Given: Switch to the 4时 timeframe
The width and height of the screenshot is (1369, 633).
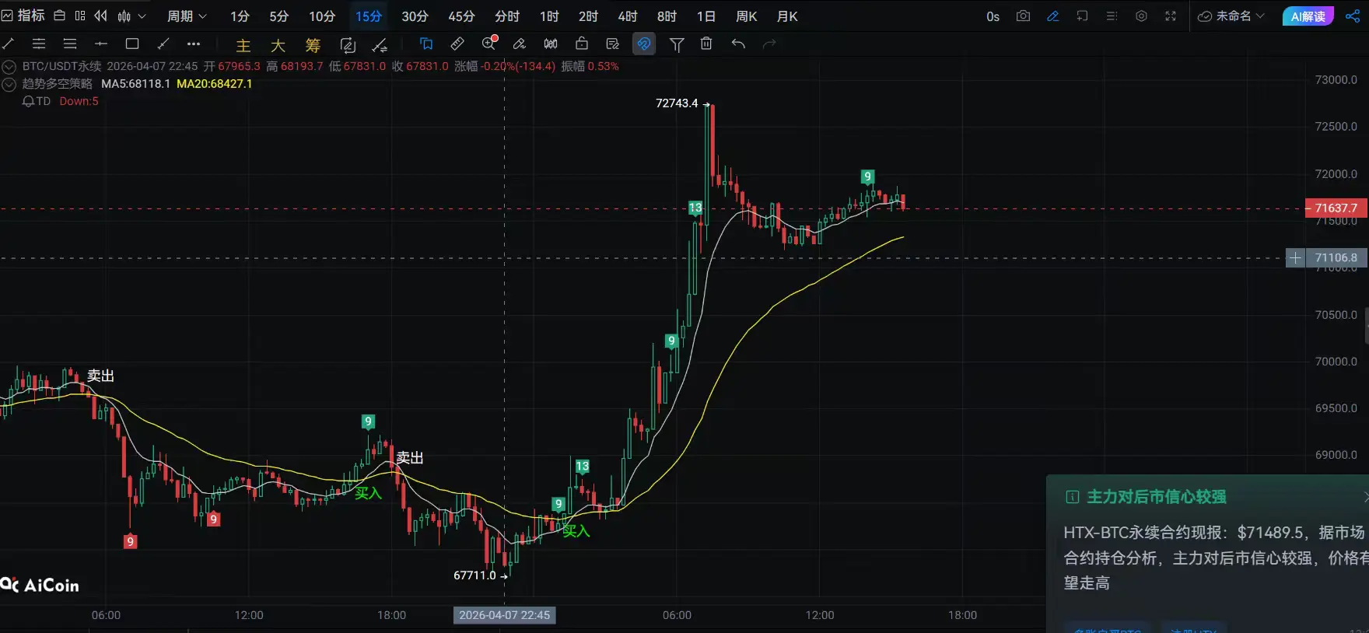Looking at the screenshot, I should (627, 16).
